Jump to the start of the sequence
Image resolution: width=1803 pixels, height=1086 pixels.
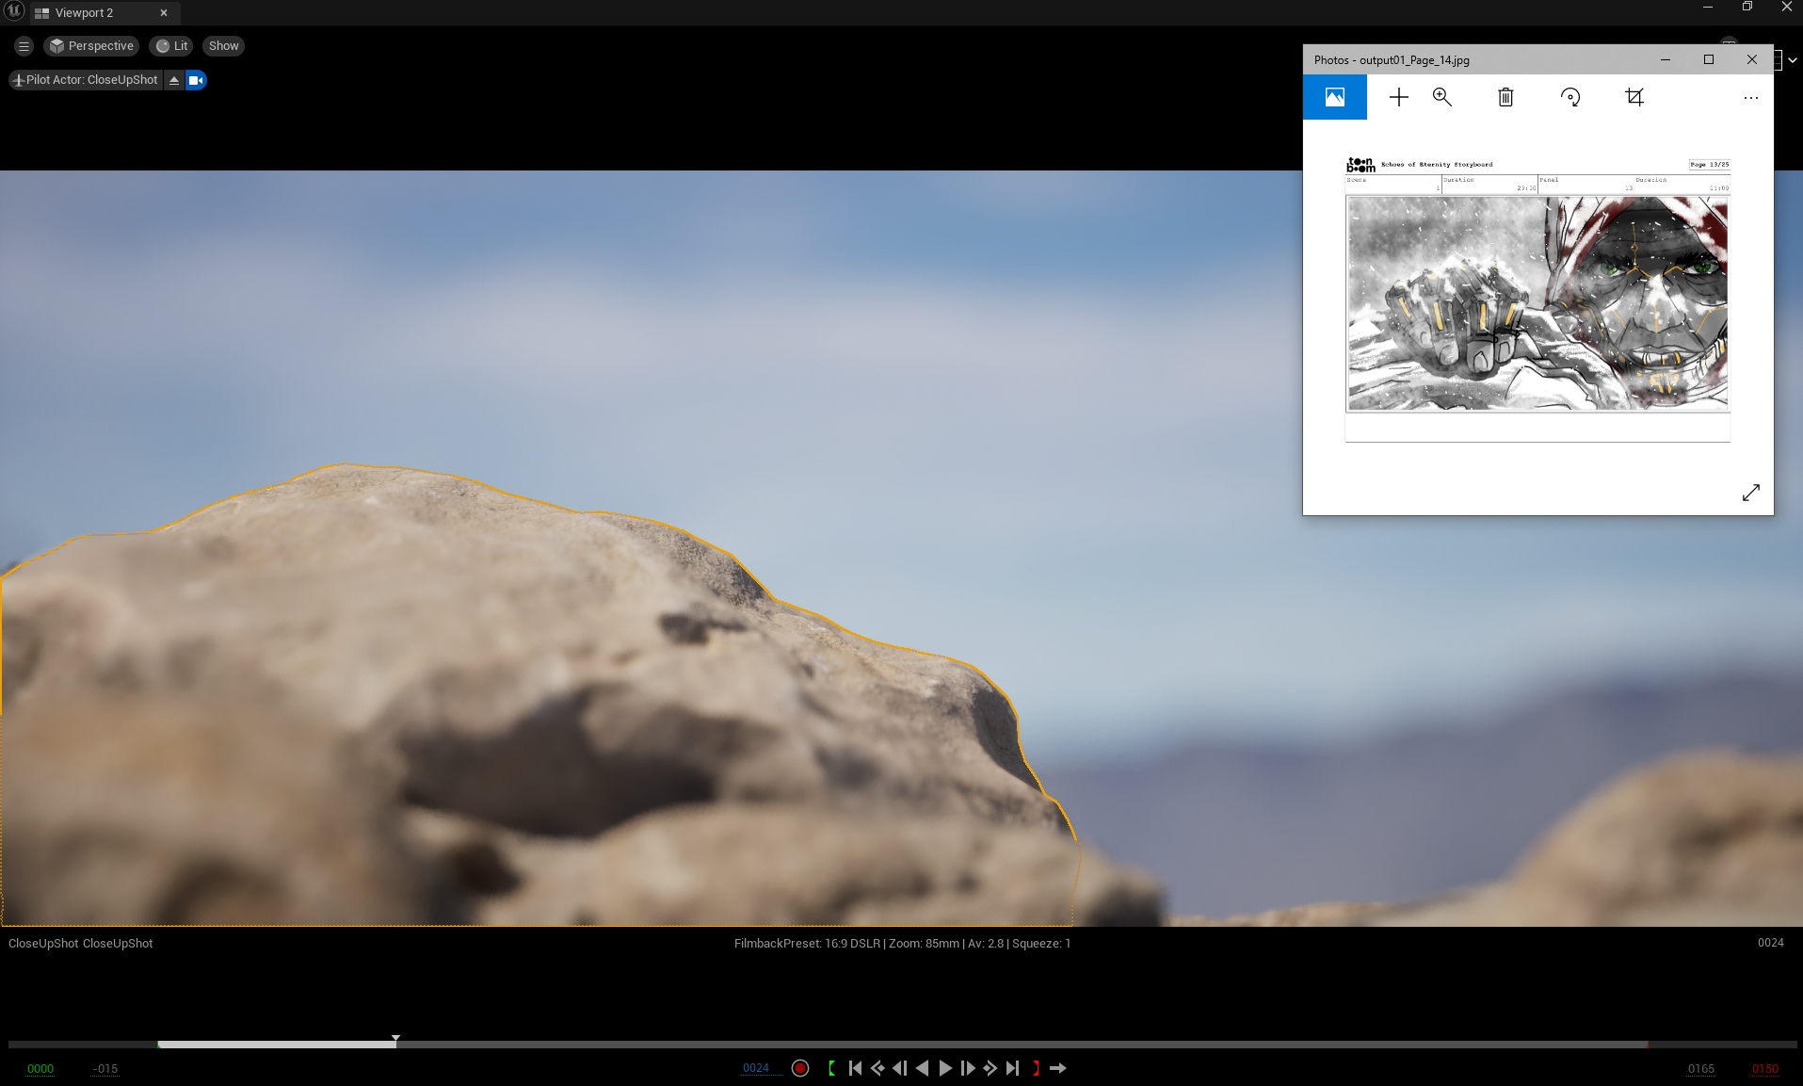coord(855,1068)
